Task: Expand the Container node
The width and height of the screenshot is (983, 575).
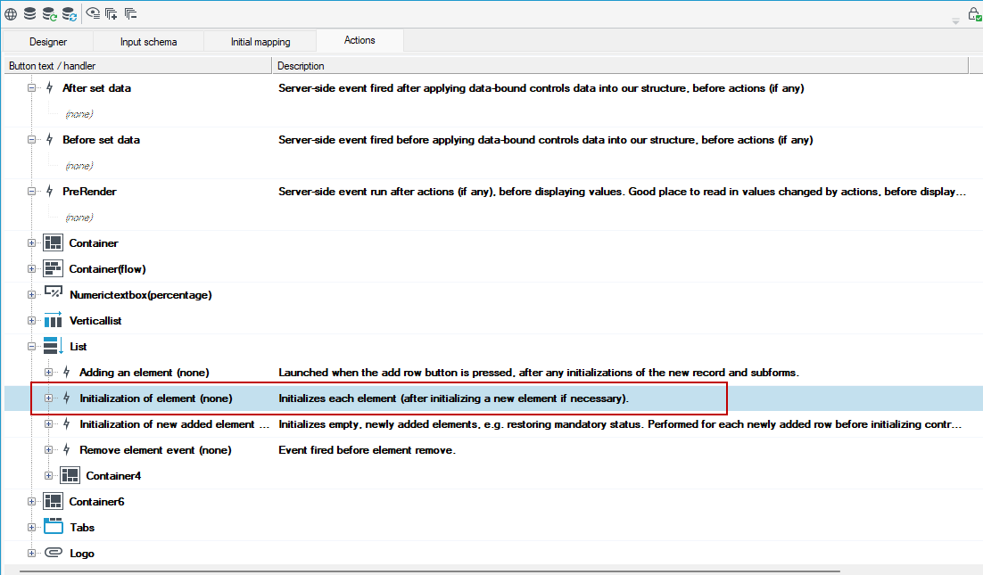Action: (x=31, y=243)
